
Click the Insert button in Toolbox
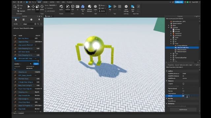click(36, 64)
